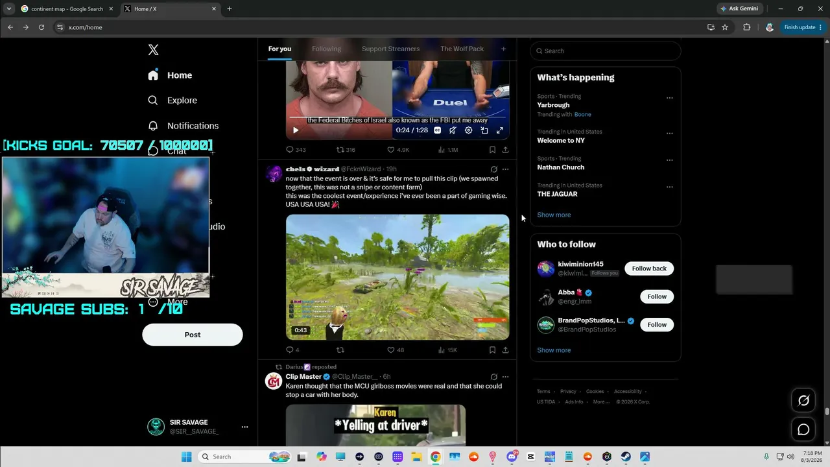Open more options for THE JAGUAR trend

click(x=670, y=187)
